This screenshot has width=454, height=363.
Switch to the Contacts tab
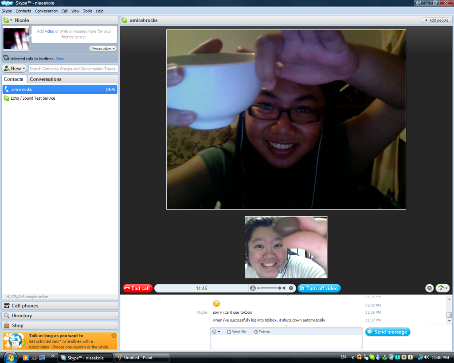[x=13, y=79]
